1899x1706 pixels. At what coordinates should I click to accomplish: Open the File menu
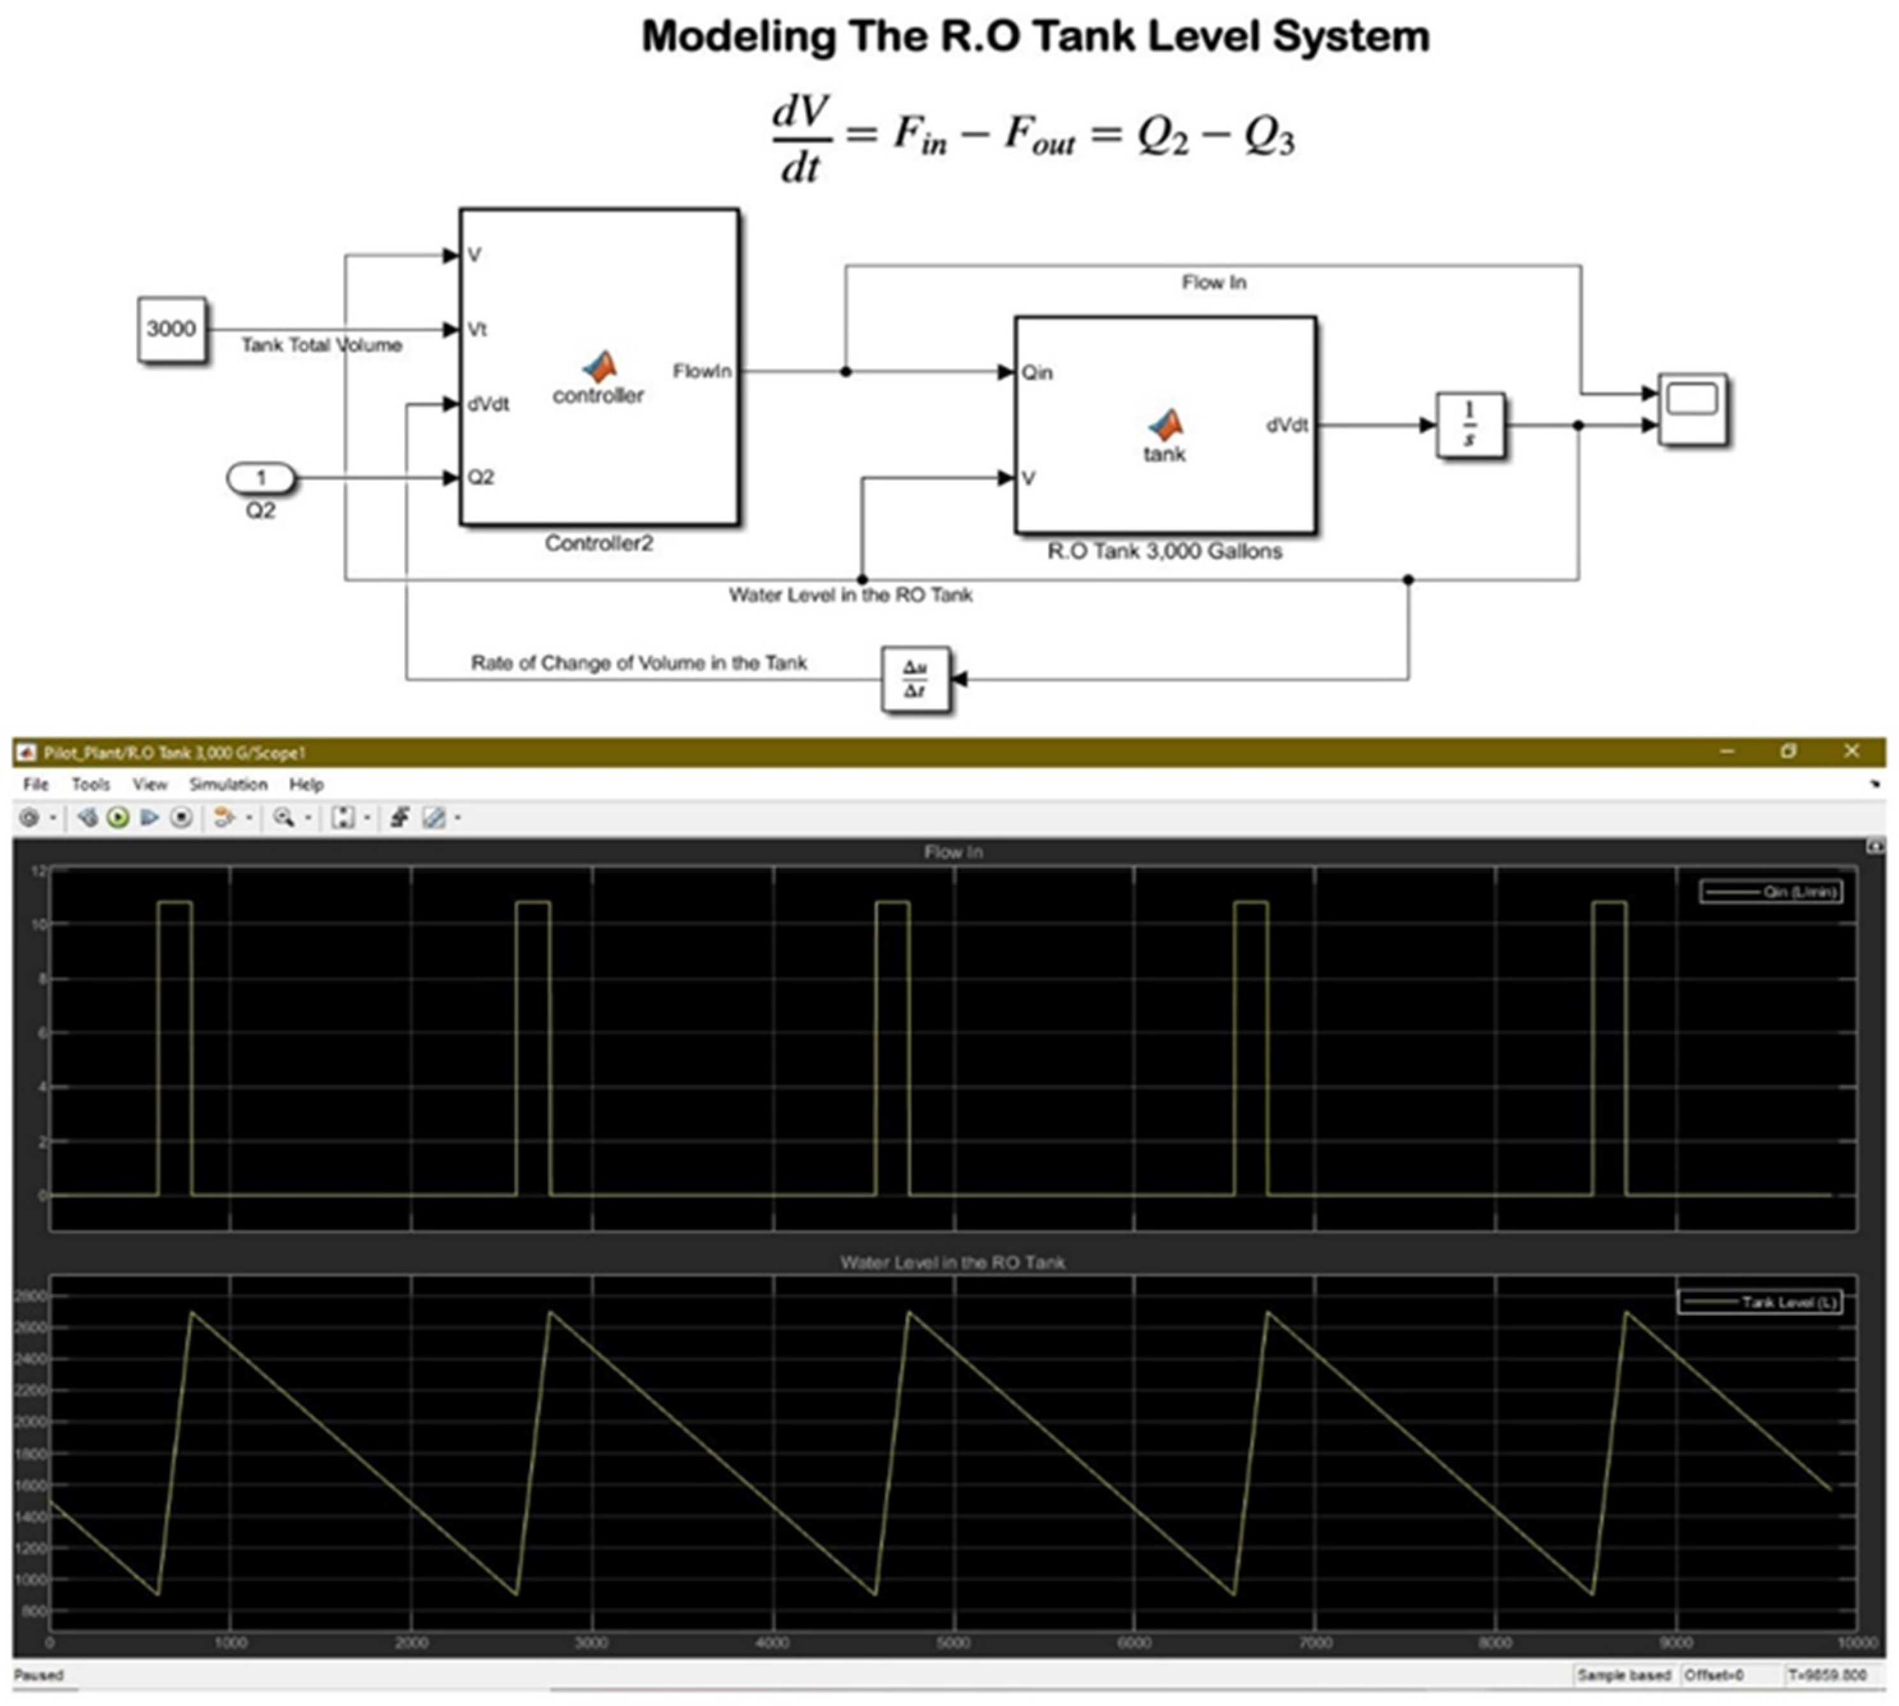36,785
